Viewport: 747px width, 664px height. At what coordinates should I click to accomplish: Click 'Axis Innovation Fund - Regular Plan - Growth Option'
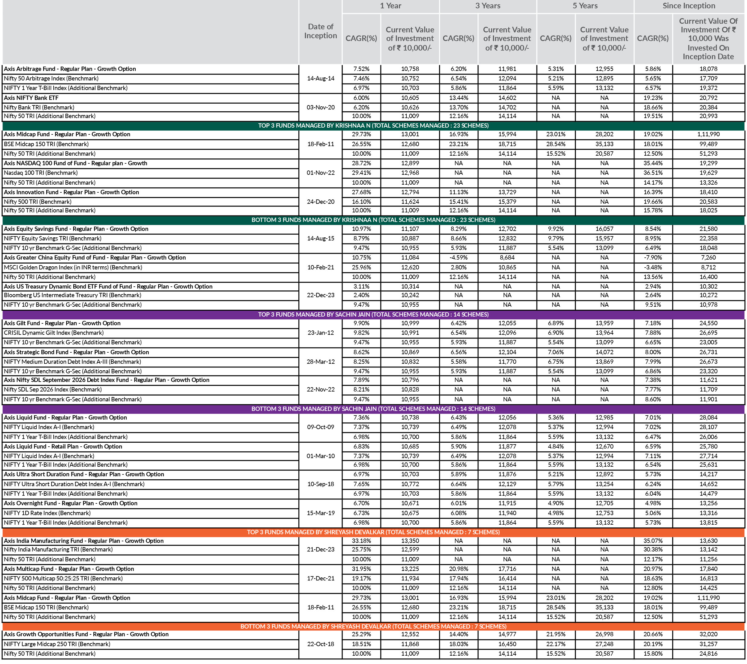pos(72,192)
